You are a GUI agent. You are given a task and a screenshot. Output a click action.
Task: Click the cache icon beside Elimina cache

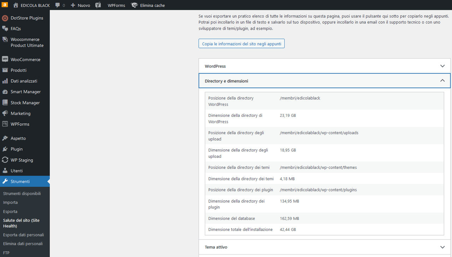[x=134, y=5]
